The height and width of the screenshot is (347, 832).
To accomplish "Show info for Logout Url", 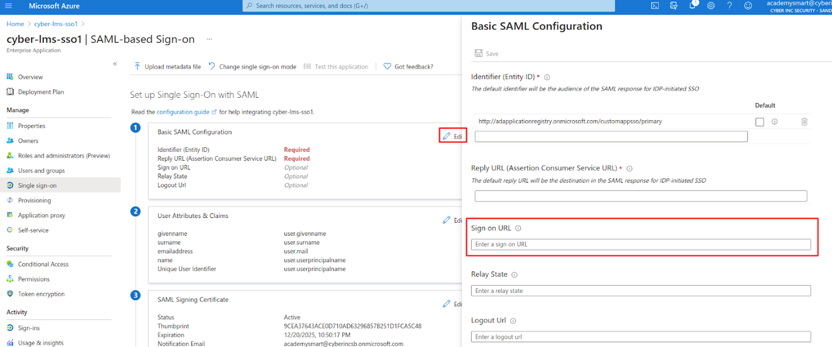I will [x=513, y=321].
